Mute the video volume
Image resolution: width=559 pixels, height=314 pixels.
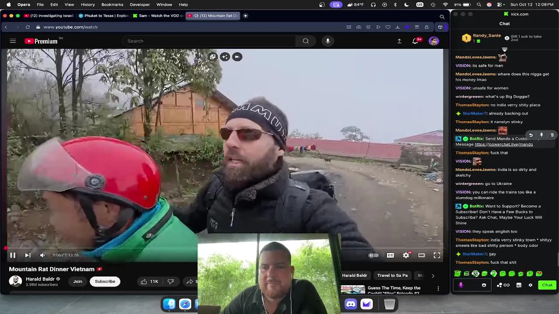coord(42,255)
